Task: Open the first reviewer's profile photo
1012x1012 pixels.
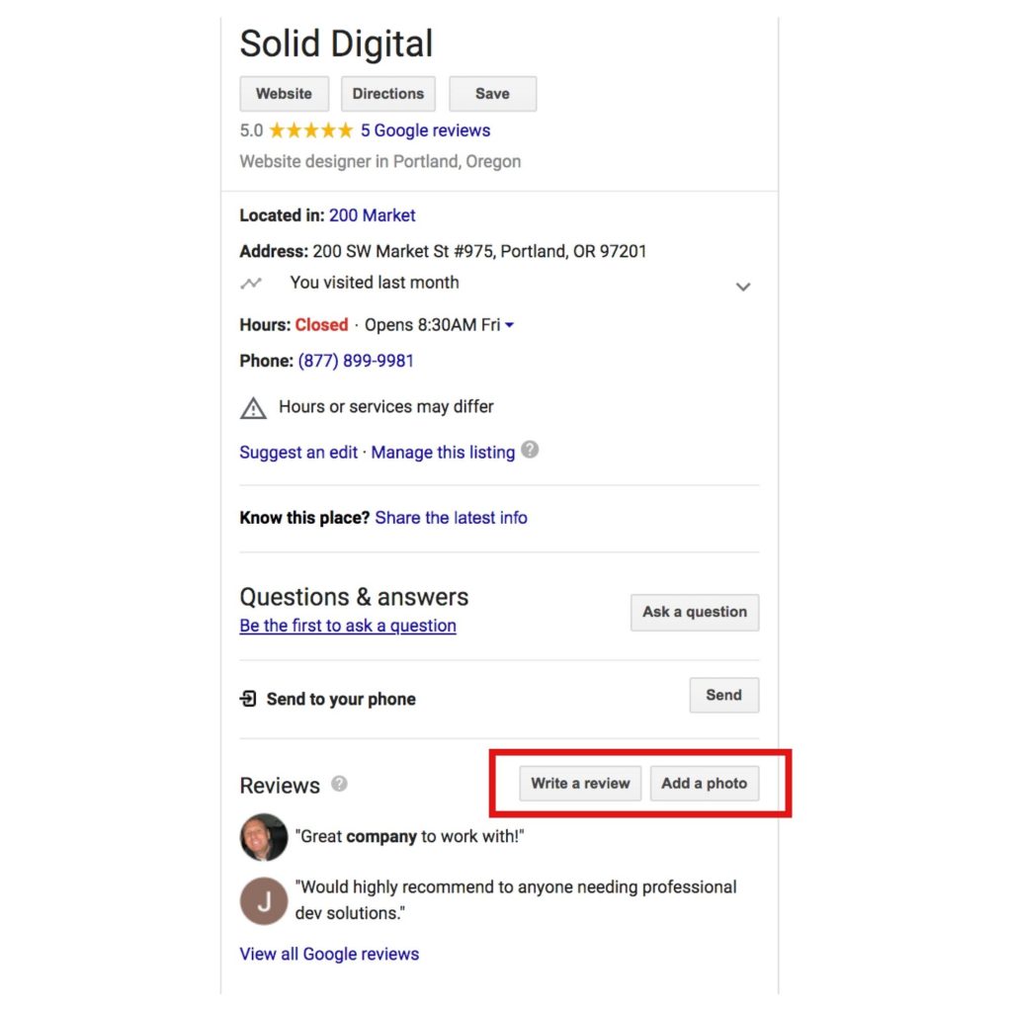Action: (x=264, y=837)
